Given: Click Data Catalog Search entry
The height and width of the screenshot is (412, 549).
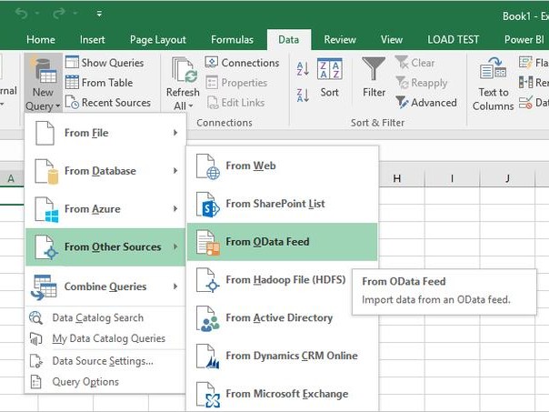Looking at the screenshot, I should click(105, 317).
